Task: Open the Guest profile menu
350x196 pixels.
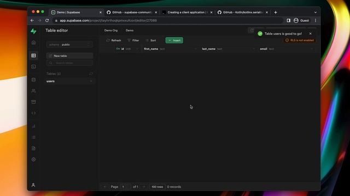Action: click(x=301, y=21)
